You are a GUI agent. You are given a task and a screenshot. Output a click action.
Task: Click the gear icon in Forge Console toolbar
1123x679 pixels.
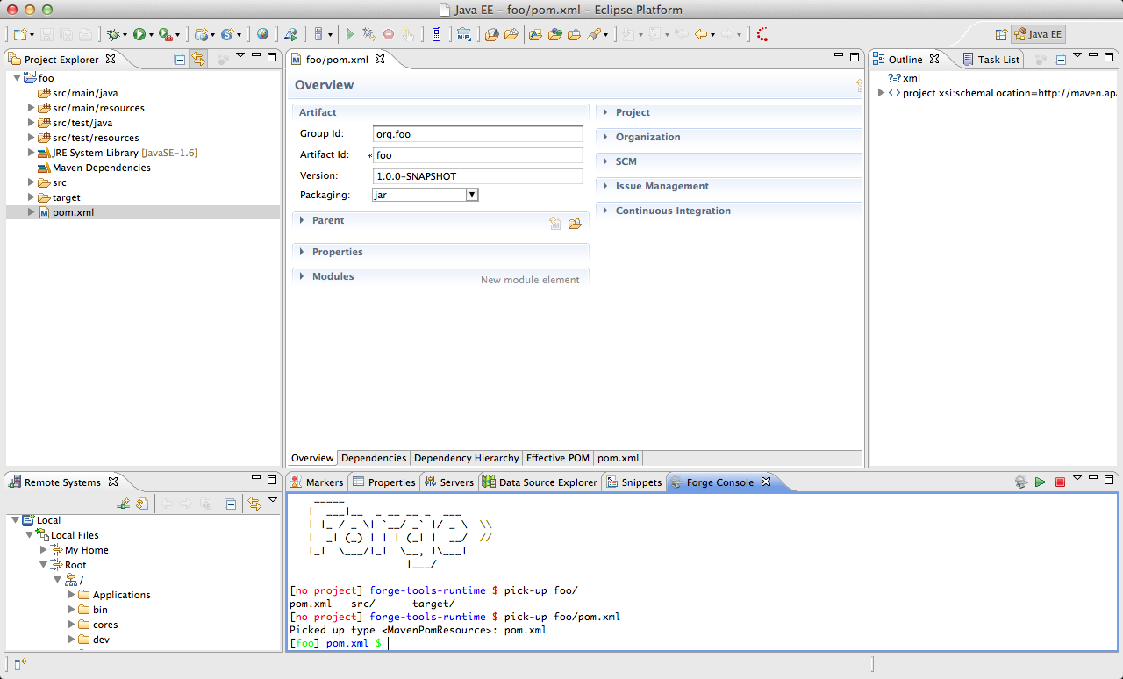click(x=1021, y=482)
